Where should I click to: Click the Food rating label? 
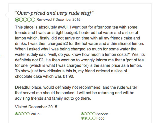point(100,118)
